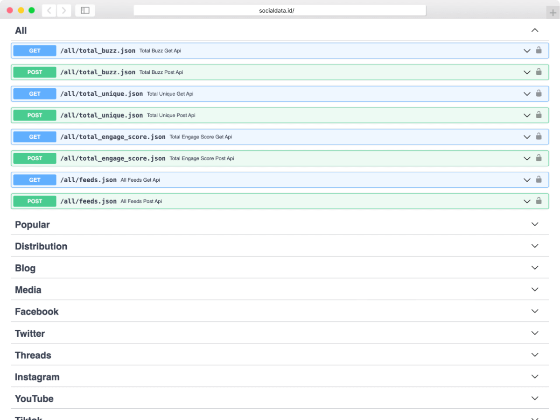Viewport: 560px width, 420px height.
Task: Collapse the All section chevron
Action: coord(535,30)
